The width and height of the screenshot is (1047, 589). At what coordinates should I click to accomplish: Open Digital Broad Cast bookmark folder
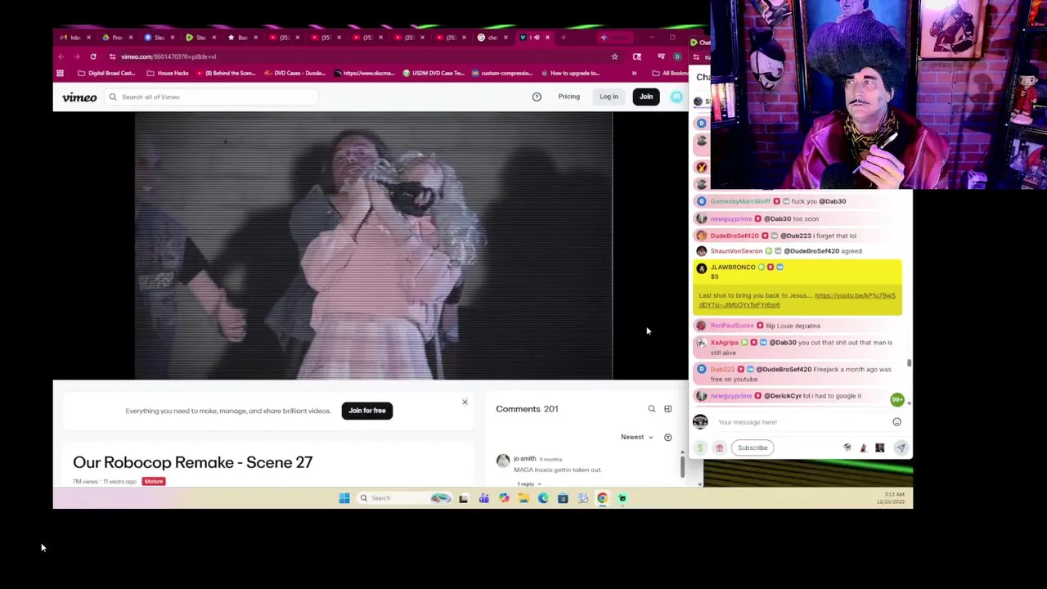(x=106, y=73)
